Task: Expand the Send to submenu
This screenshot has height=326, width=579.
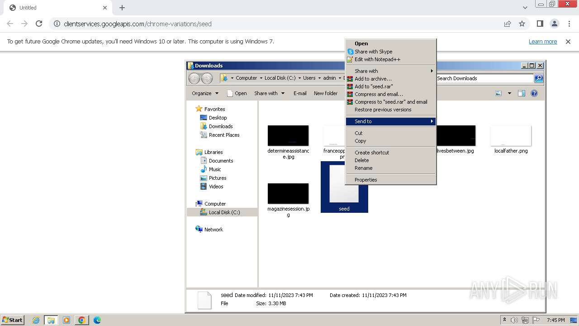Action: (391, 121)
